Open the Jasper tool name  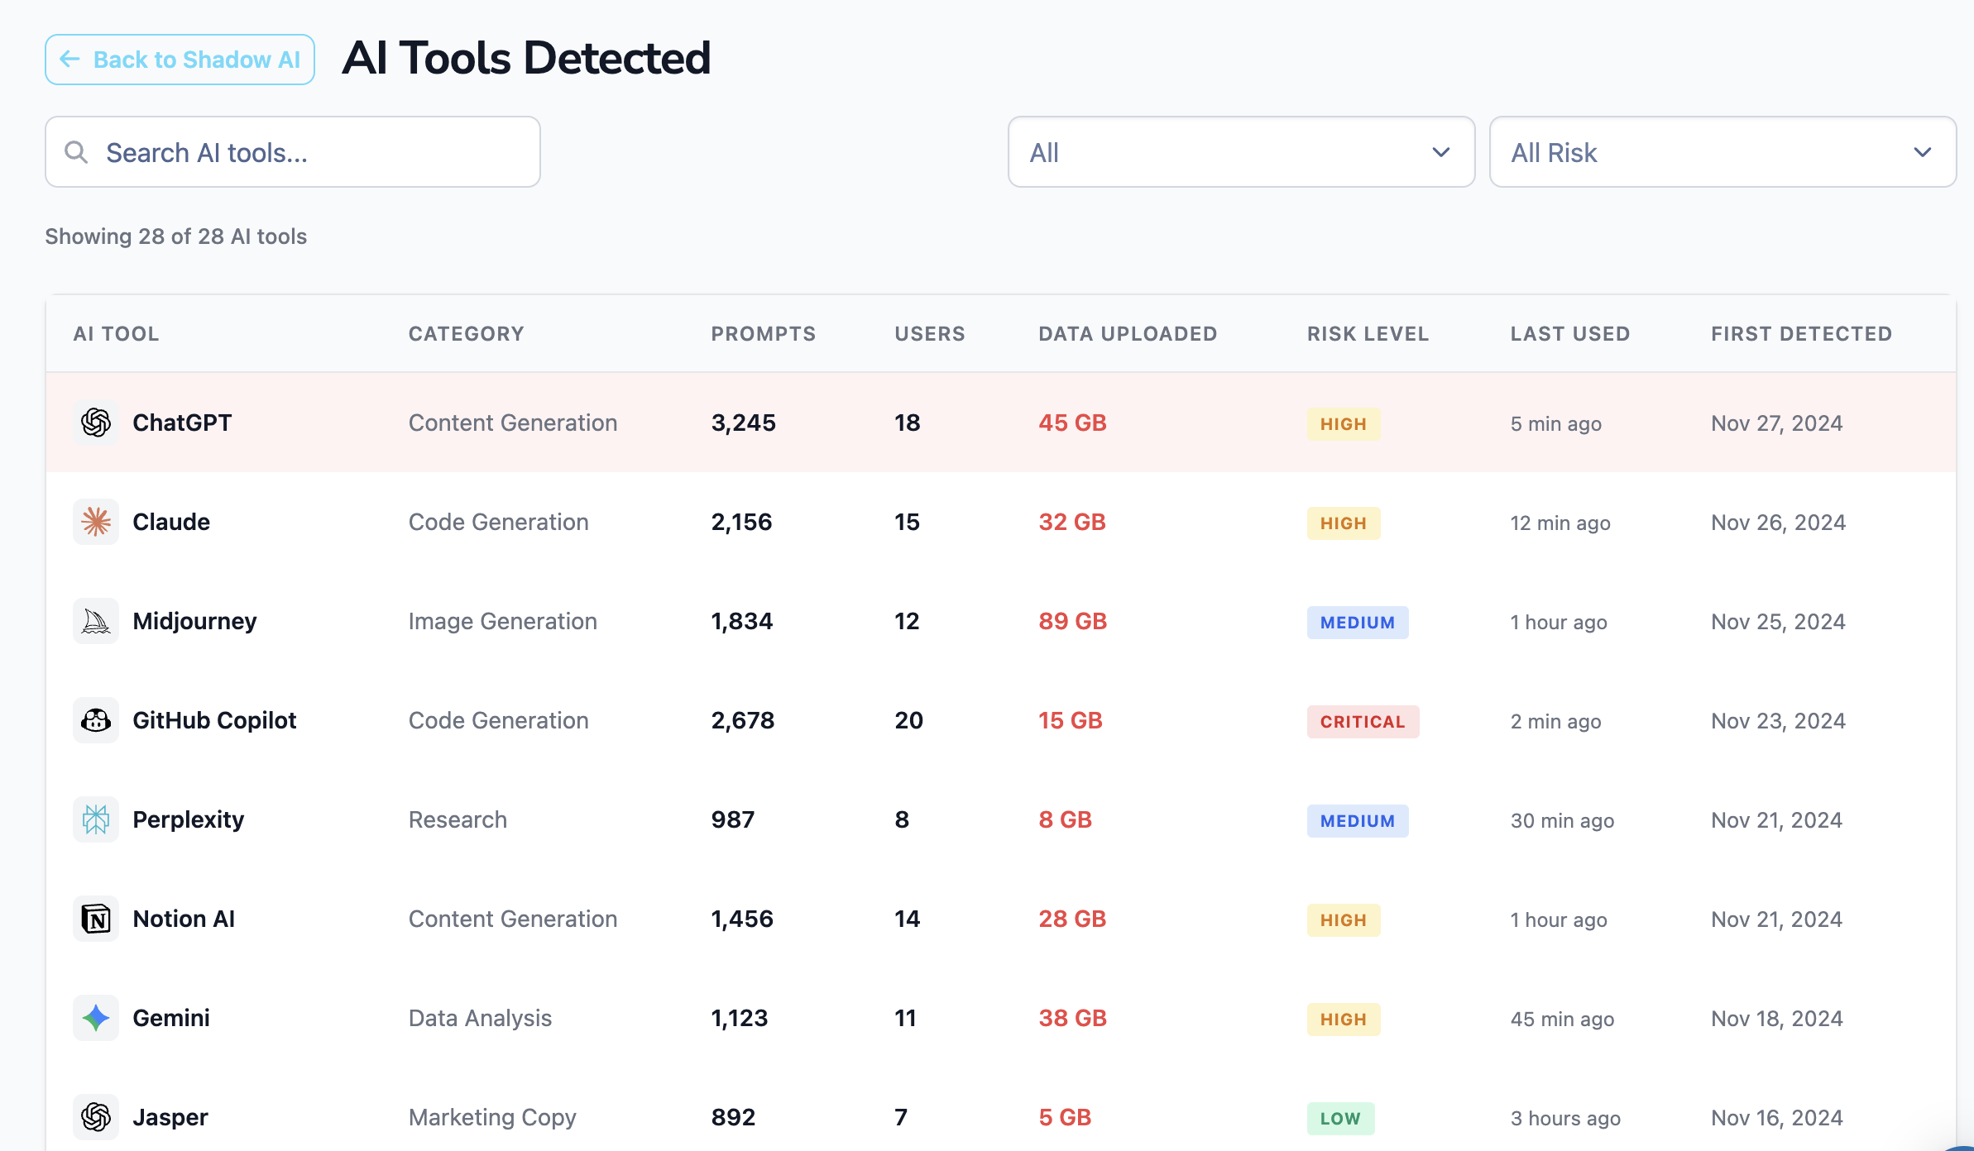(170, 1117)
